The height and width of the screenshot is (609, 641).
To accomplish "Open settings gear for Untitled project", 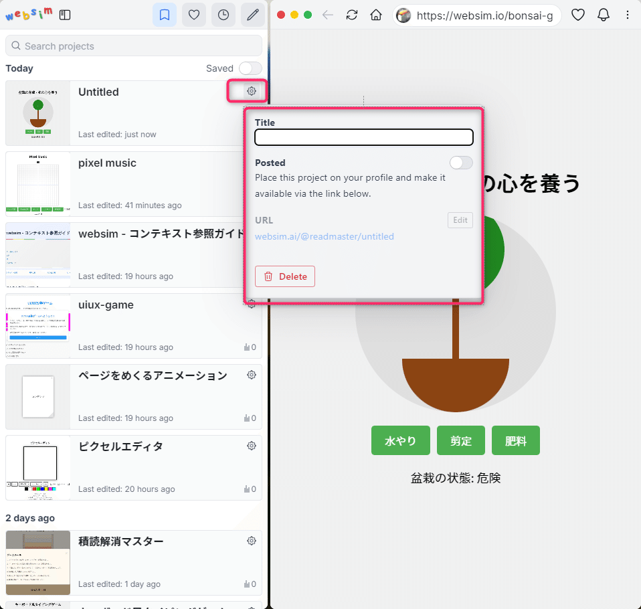I will click(252, 91).
